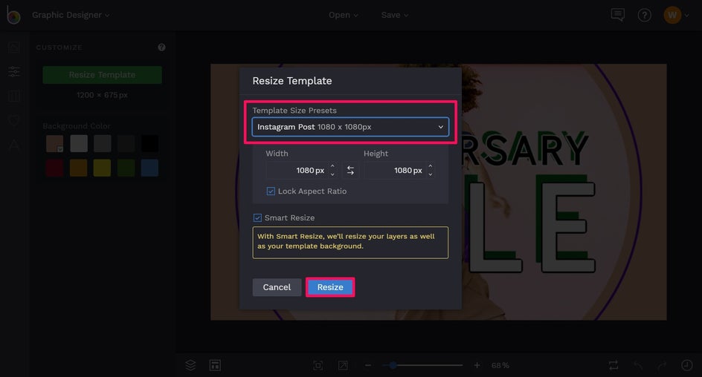
Task: Open the Graphics heart sidebar icon
Action: (14, 121)
